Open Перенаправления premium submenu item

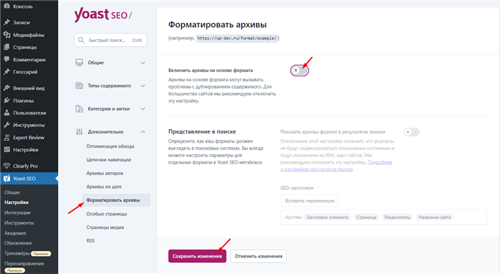coord(24,263)
